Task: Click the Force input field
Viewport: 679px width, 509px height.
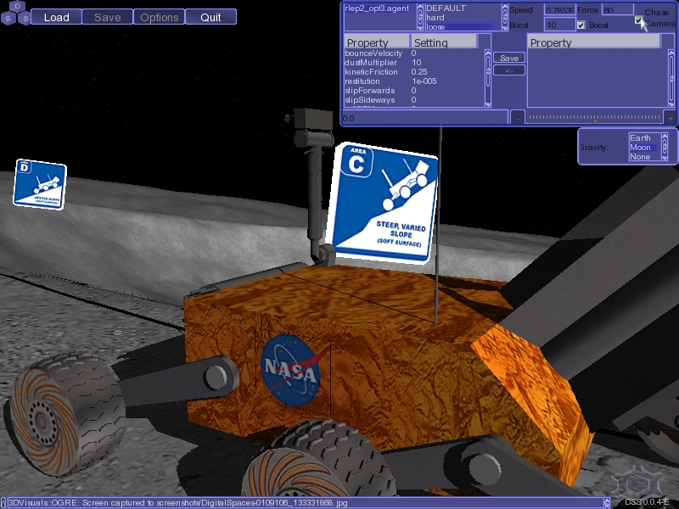Action: click(618, 10)
